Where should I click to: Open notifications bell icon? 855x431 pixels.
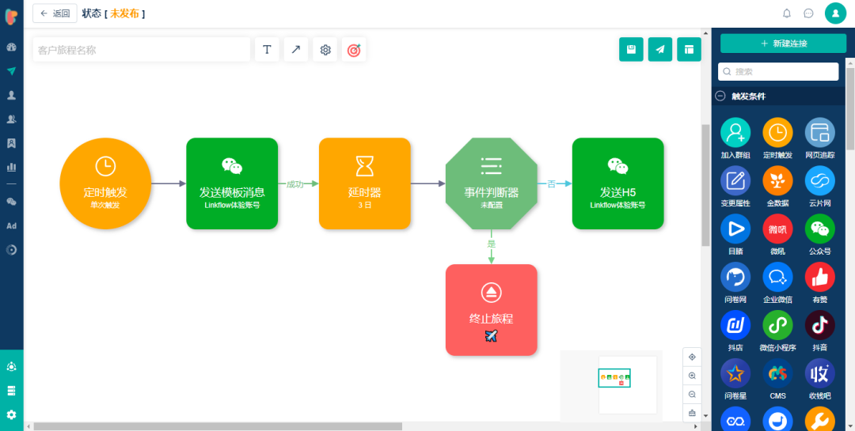[787, 13]
